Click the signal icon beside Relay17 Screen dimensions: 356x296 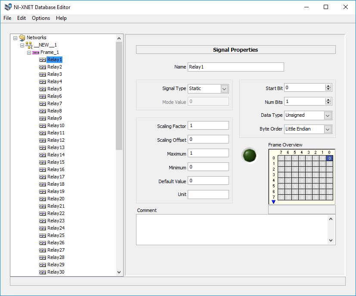tap(43, 177)
